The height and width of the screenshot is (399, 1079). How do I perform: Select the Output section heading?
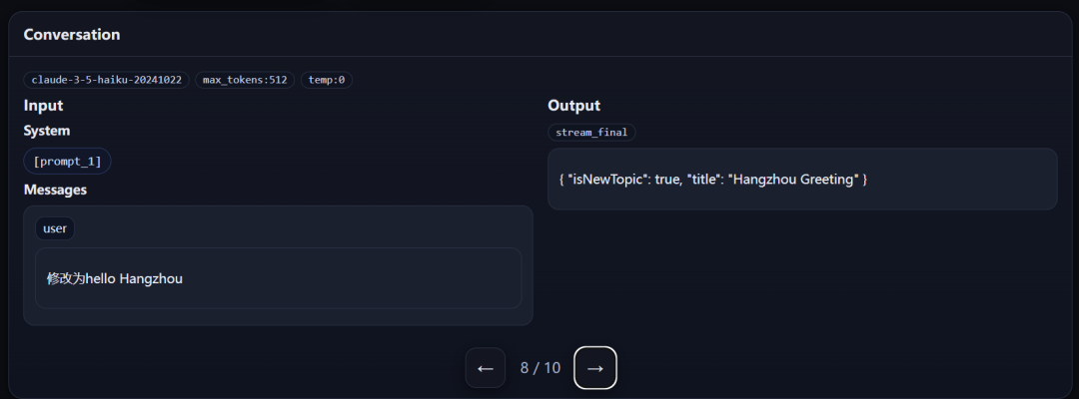[x=573, y=106]
